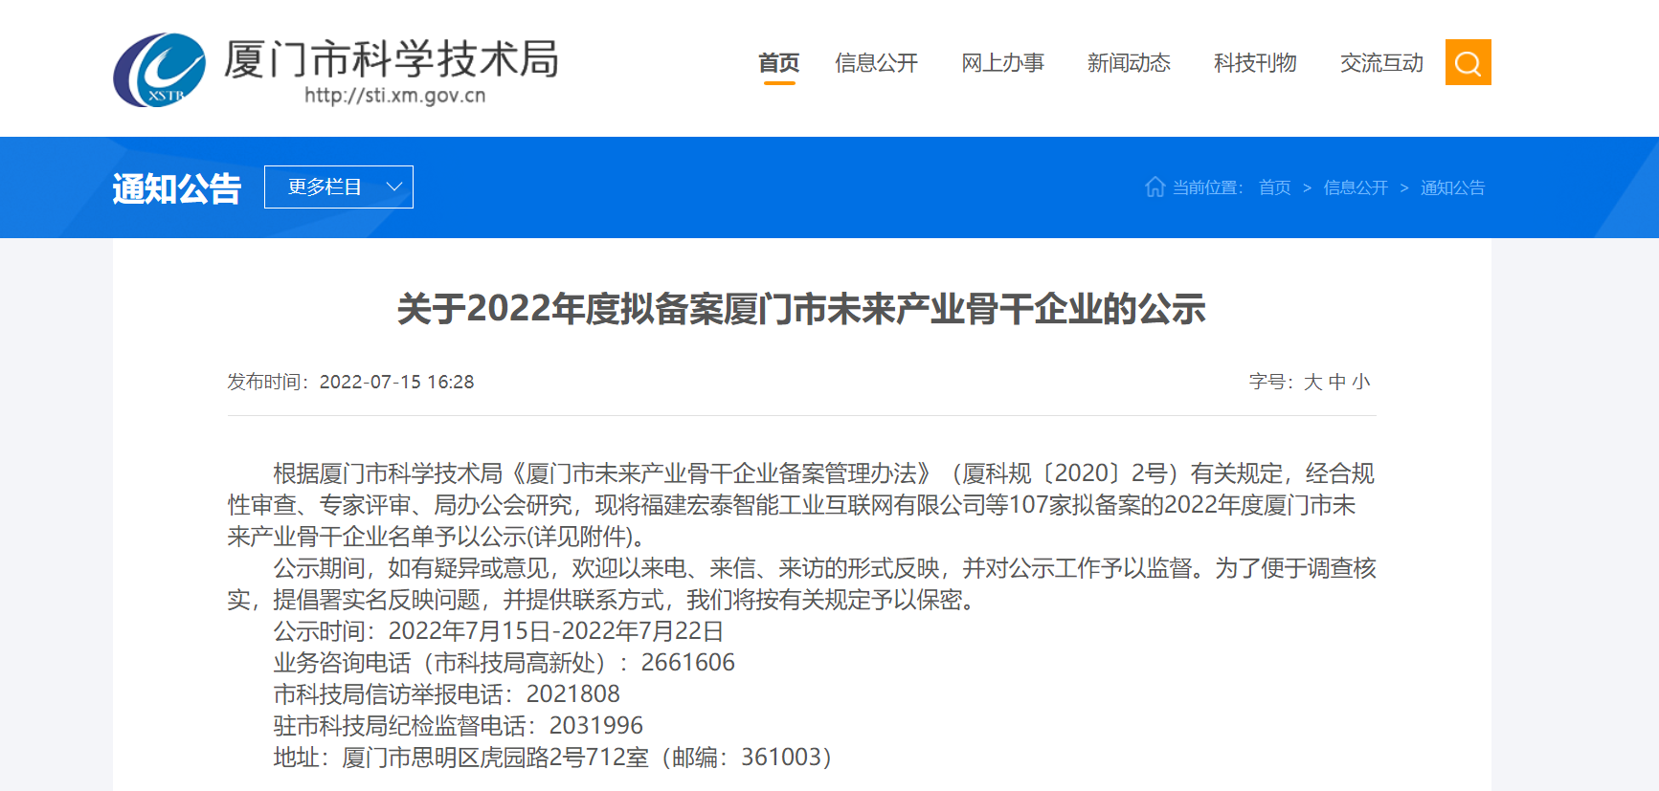Set font size to 中
Viewport: 1659px width, 791px height.
(1337, 383)
